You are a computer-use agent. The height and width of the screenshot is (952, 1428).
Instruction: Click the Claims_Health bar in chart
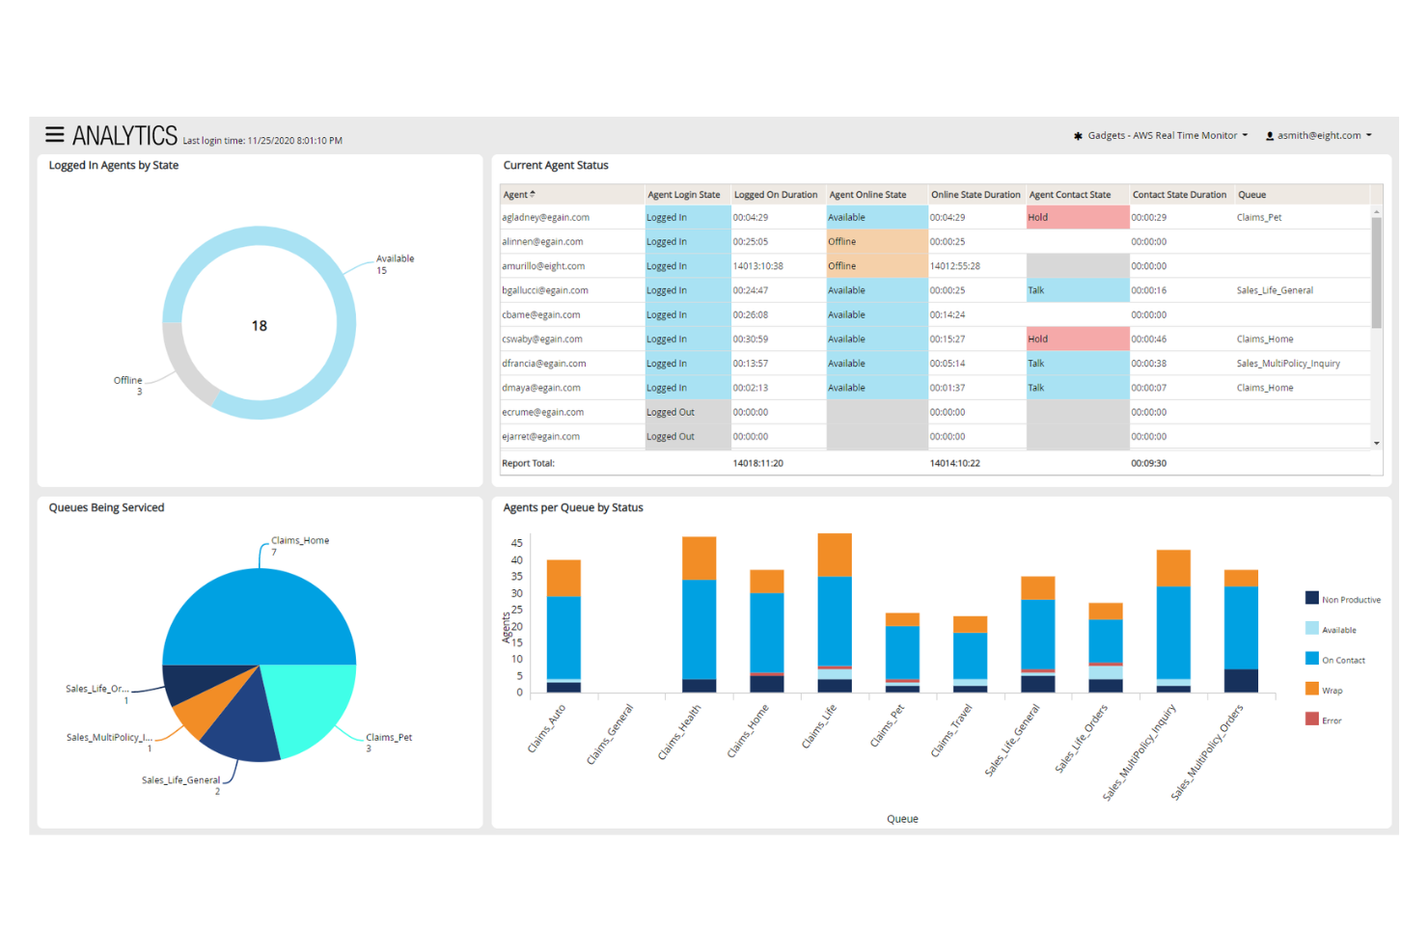(x=700, y=614)
